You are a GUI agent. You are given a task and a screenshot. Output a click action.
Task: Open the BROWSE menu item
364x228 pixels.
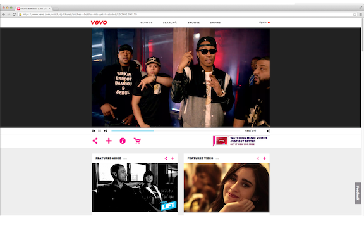193,23
